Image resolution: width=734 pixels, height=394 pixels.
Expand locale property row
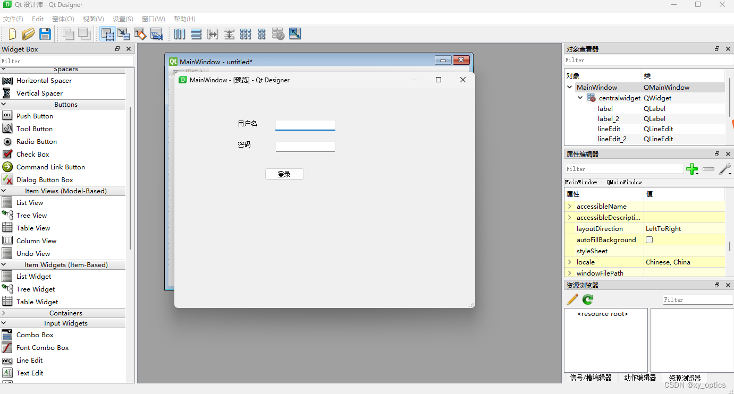(570, 262)
